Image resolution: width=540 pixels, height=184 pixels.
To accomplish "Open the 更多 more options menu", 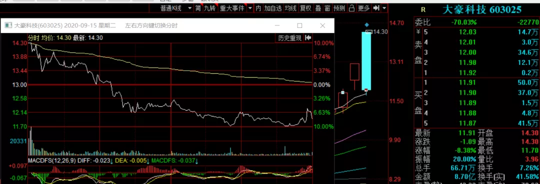I will (x=363, y=8).
